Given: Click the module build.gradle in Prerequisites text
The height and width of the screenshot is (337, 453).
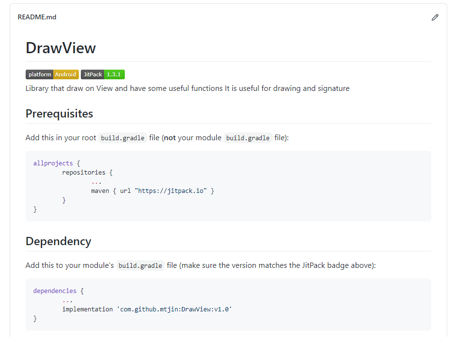Looking at the screenshot, I should tap(248, 138).
